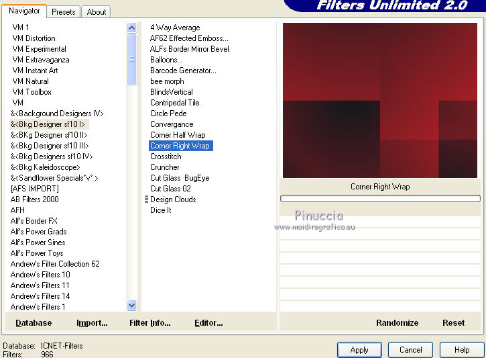Screen dimensions: 486x358
Task: Select Alf's Power Grads category
Action: pyautogui.click(x=38, y=232)
